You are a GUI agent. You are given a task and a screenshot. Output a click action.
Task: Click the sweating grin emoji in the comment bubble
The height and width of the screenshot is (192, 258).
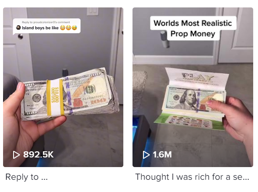coord(74,28)
